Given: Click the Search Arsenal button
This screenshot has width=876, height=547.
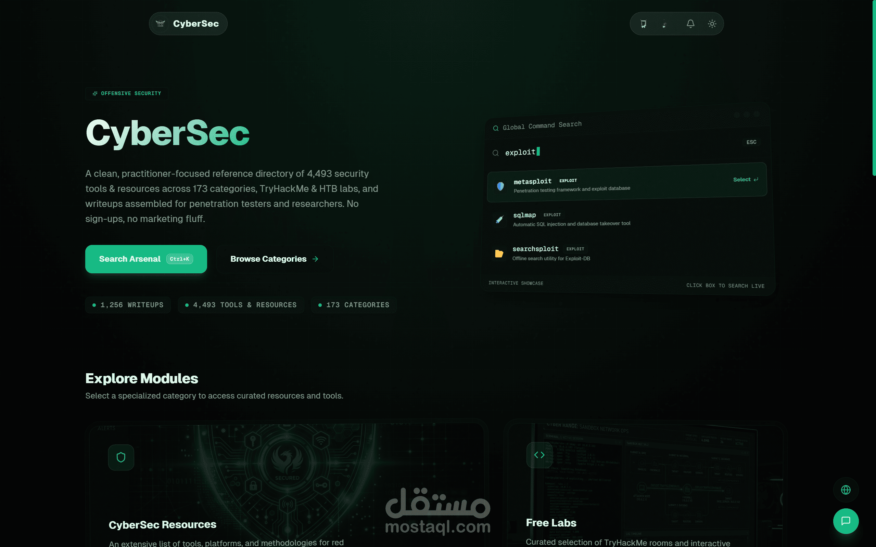Looking at the screenshot, I should point(146,259).
